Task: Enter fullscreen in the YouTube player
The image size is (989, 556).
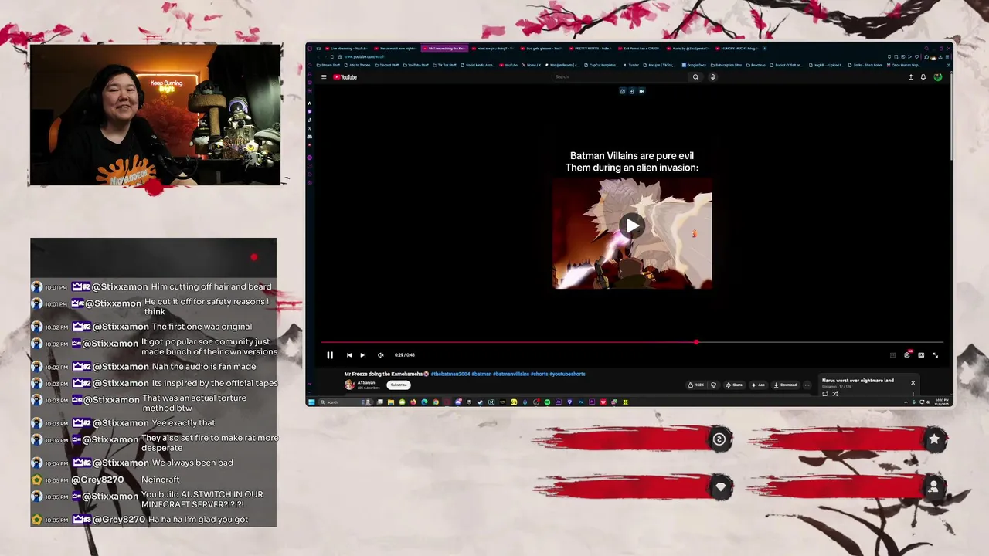Action: pos(935,355)
